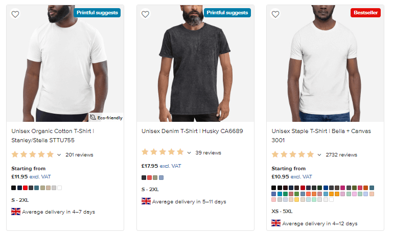Viewport: 393px width, 237px height.
Task: Click the red Bestseller badge
Action: point(365,13)
